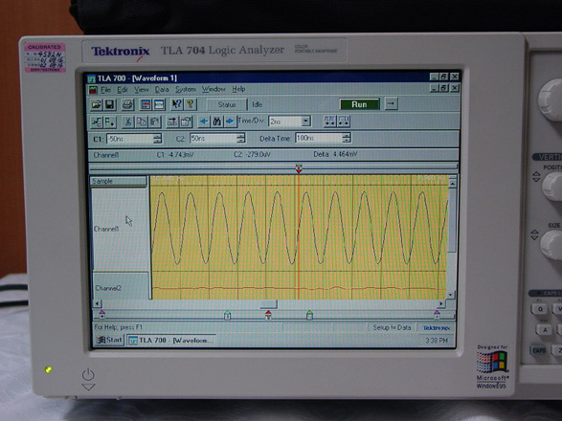Click the TLA app icon in menu bar
The width and height of the screenshot is (562, 421).
[x=93, y=90]
